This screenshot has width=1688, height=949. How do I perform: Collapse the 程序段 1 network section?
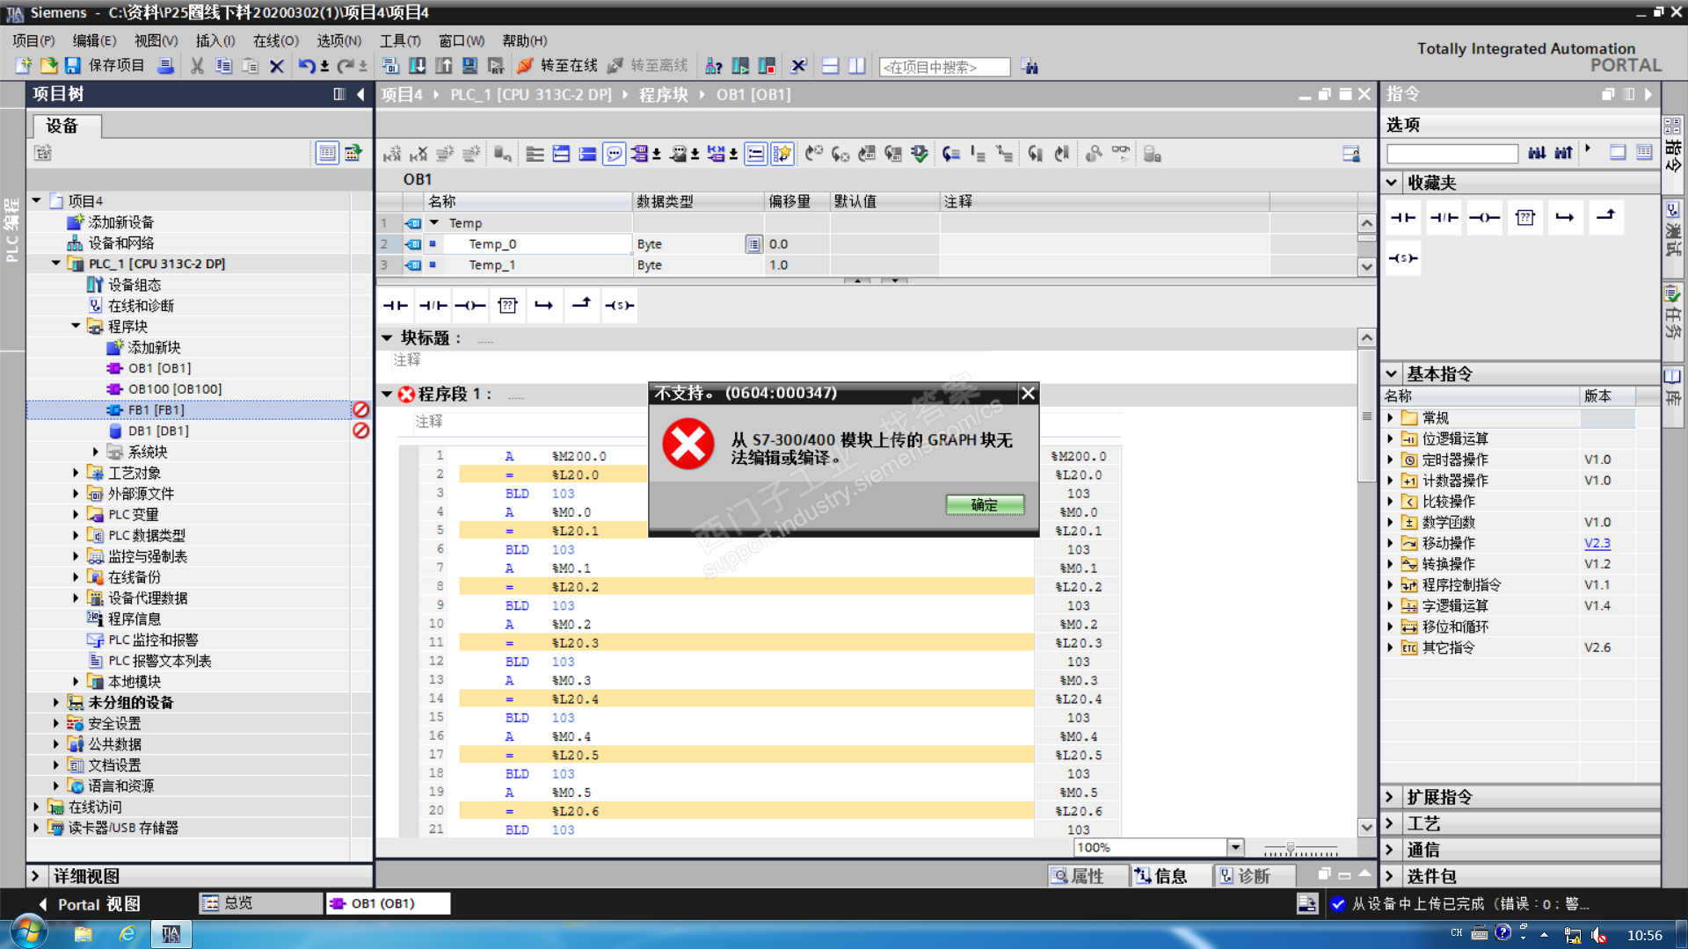click(387, 394)
